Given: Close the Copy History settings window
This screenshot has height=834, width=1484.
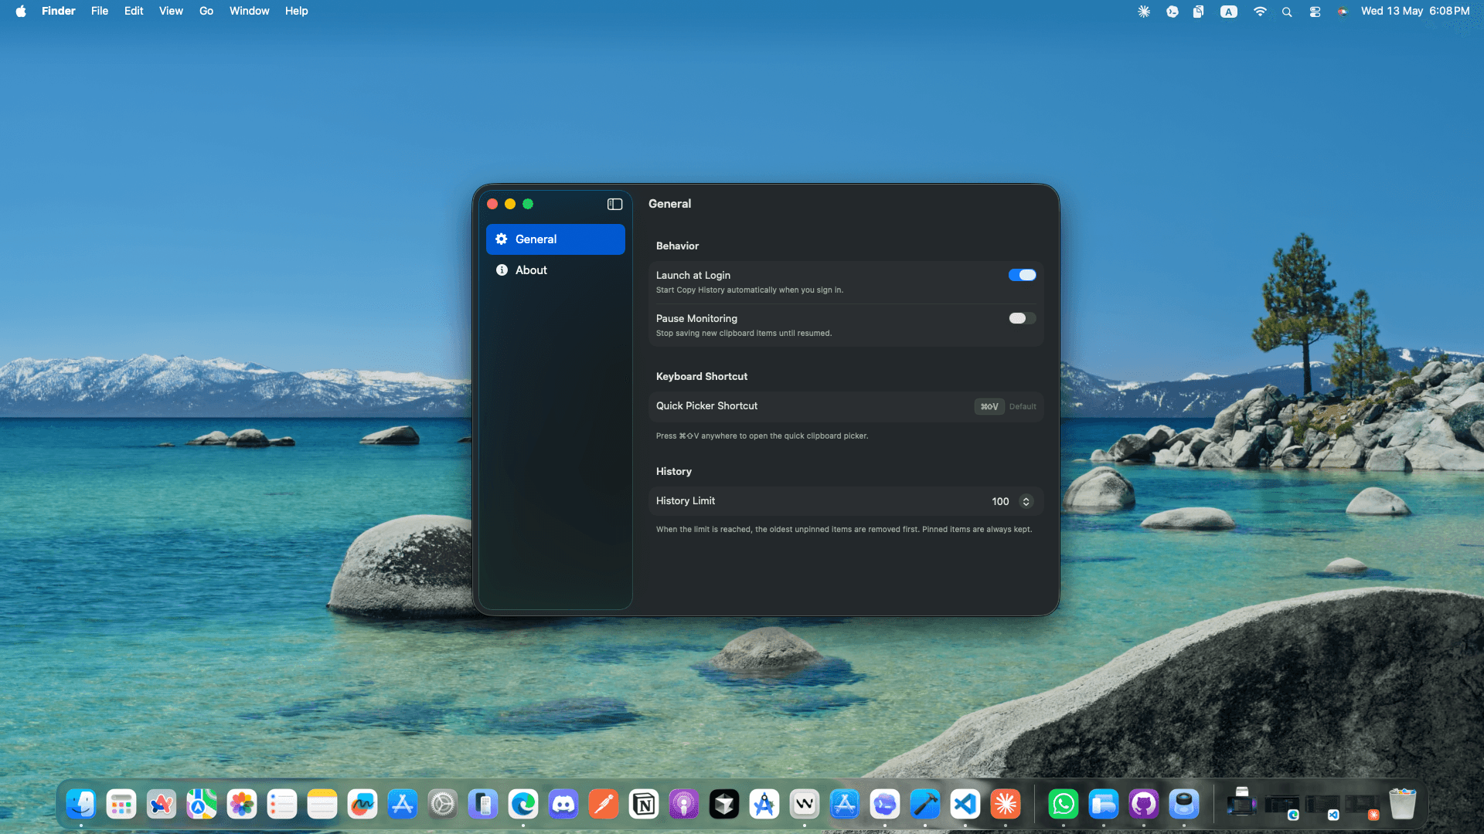Looking at the screenshot, I should (x=492, y=204).
